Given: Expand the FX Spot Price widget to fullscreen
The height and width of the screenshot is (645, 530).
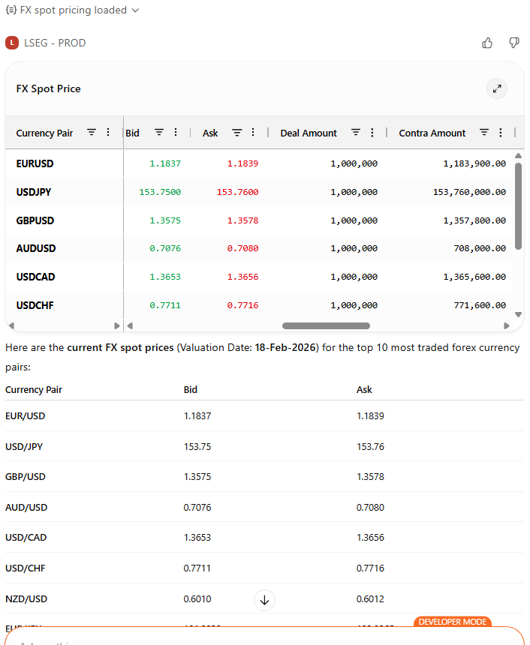Looking at the screenshot, I should [496, 88].
